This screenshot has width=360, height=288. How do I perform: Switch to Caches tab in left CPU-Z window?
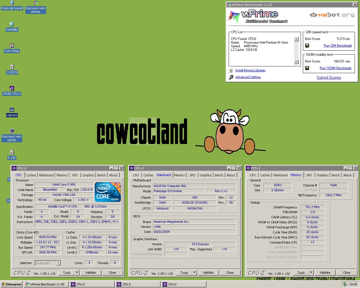tap(31, 175)
